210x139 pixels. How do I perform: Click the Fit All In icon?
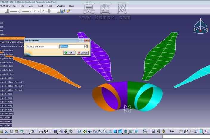[85, 131]
